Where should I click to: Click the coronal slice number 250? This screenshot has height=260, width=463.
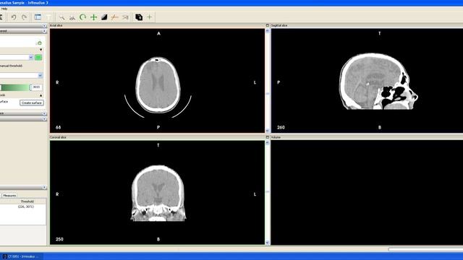59,239
